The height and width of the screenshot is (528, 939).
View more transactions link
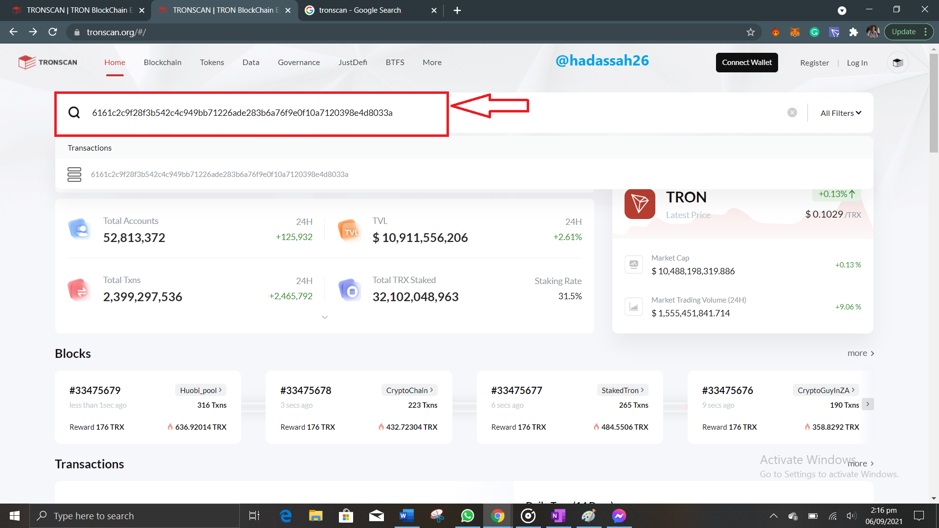[861, 463]
